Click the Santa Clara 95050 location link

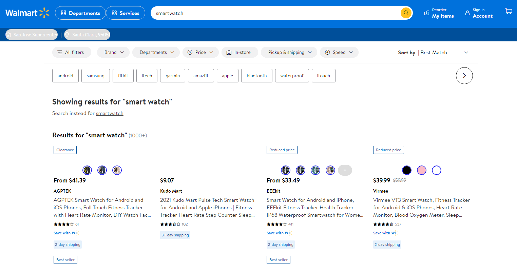[x=87, y=35]
